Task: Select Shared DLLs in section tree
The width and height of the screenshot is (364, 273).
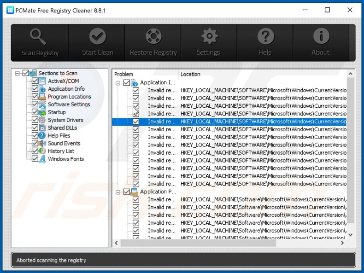Action: click(x=62, y=128)
